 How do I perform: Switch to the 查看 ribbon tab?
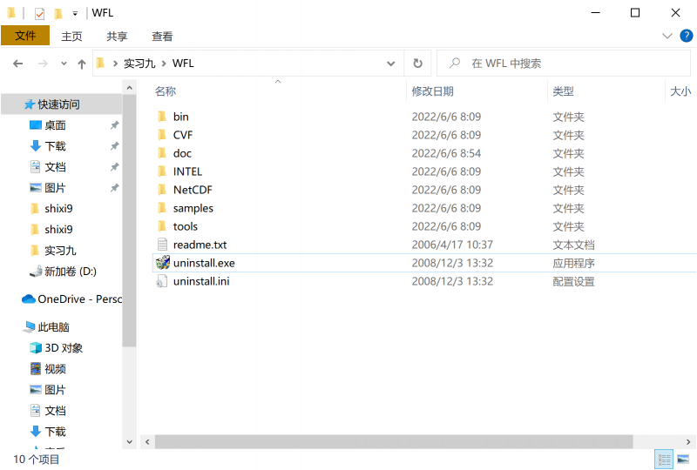click(162, 36)
